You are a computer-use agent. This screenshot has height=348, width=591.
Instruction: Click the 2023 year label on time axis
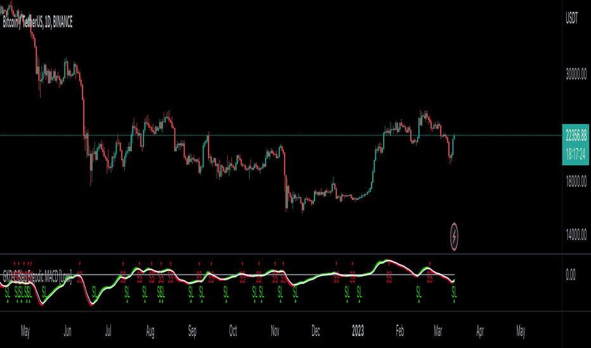tap(358, 331)
